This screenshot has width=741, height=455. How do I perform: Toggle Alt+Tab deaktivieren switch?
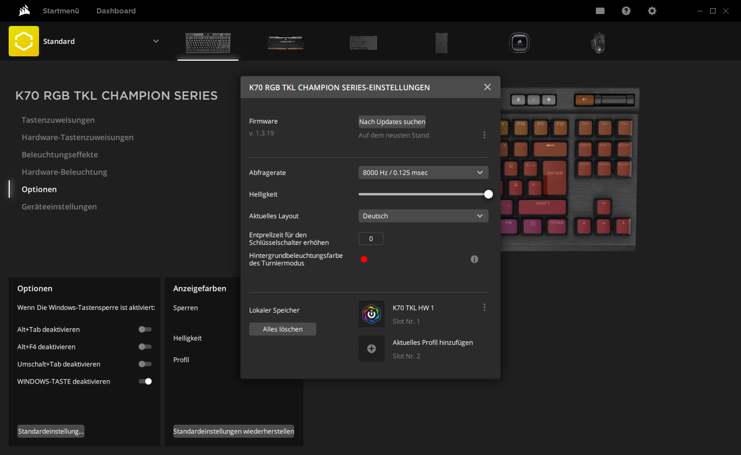coord(145,329)
